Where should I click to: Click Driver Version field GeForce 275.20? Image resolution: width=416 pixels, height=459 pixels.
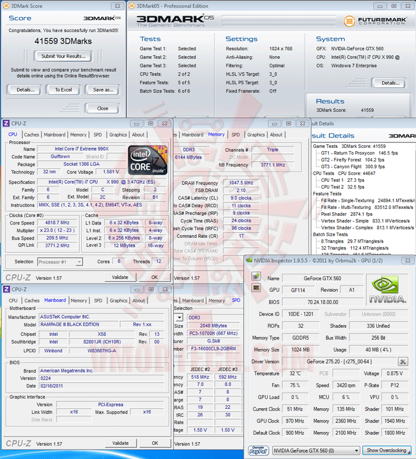pyautogui.click(x=339, y=361)
